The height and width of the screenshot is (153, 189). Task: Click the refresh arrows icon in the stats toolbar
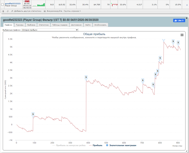[8, 11]
